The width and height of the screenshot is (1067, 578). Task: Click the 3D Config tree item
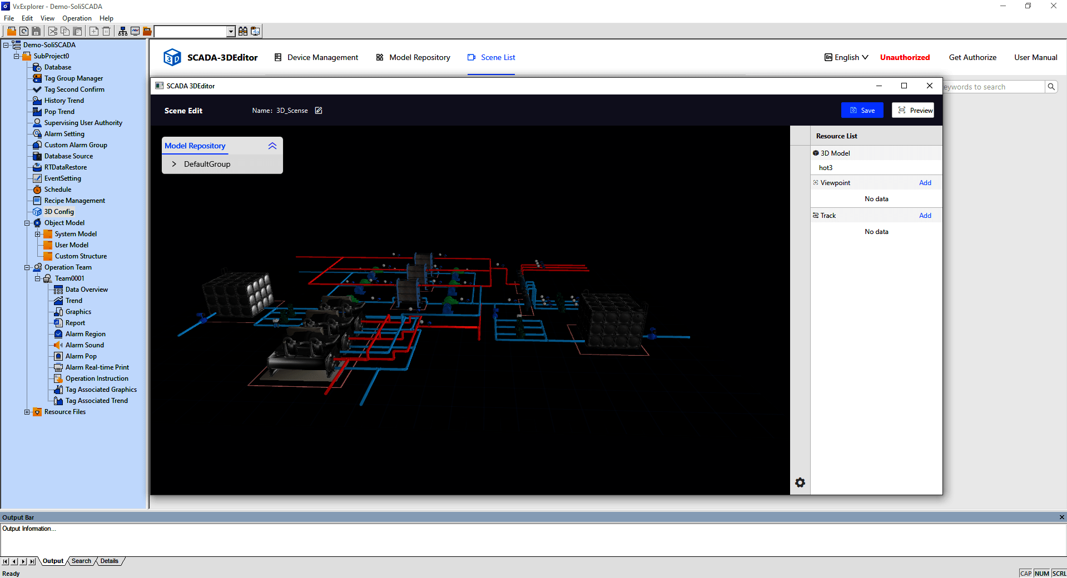point(59,212)
